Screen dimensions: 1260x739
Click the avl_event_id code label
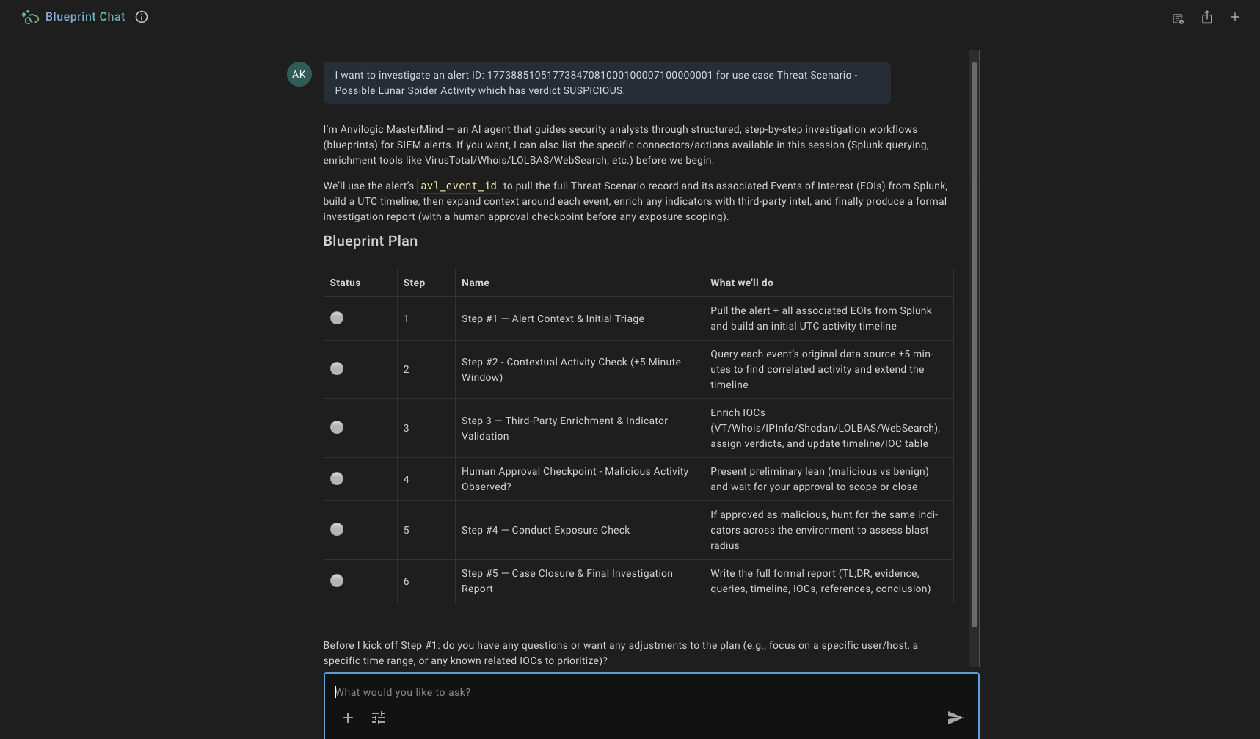click(x=459, y=186)
